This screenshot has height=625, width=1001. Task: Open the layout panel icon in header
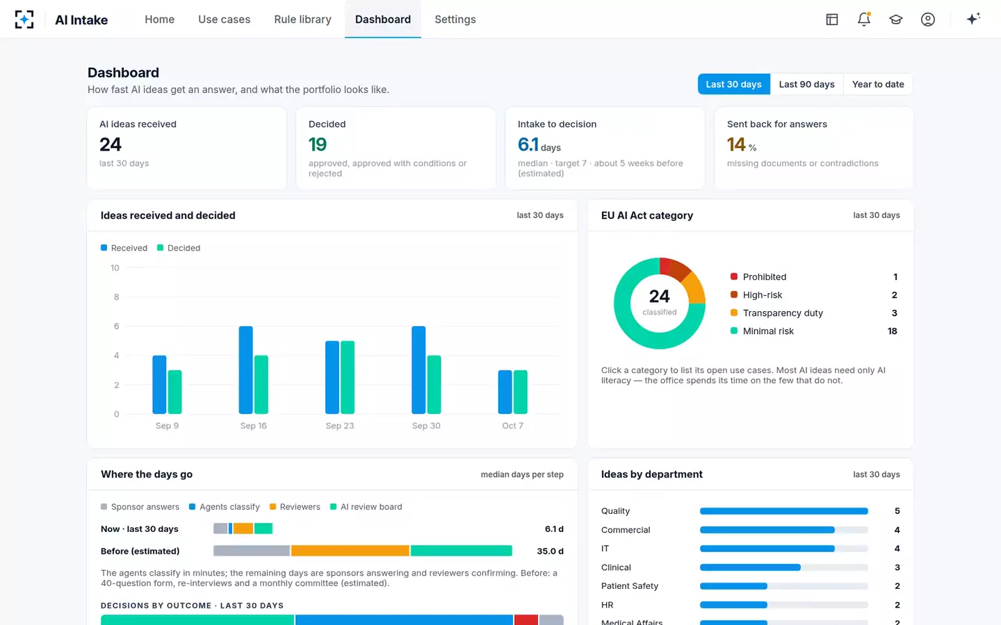coord(832,19)
